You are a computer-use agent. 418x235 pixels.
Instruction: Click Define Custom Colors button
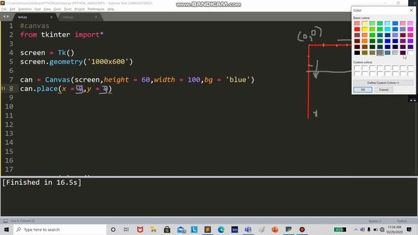point(383,83)
